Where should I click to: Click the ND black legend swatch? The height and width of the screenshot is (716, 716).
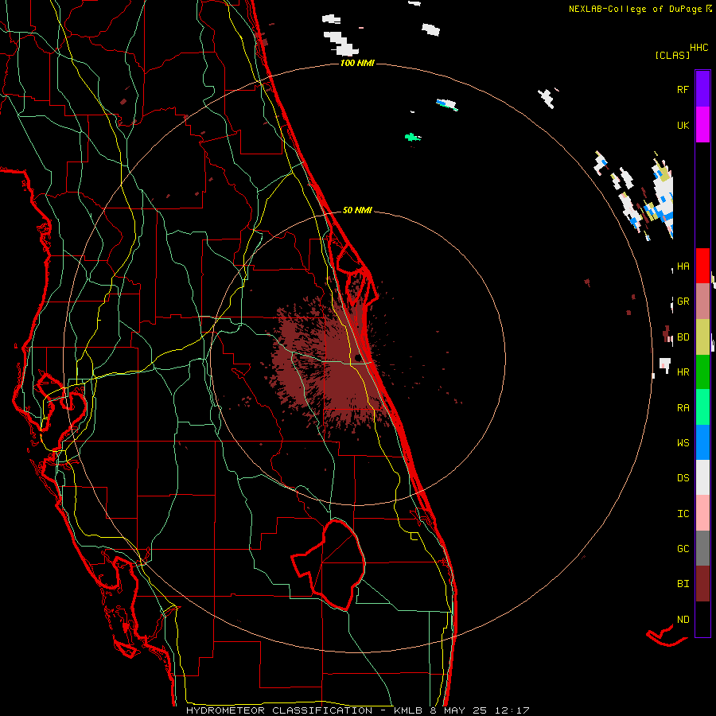[702, 619]
